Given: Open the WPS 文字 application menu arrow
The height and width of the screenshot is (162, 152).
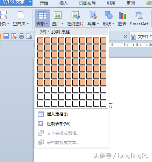Looking at the screenshot, I should point(30,2).
